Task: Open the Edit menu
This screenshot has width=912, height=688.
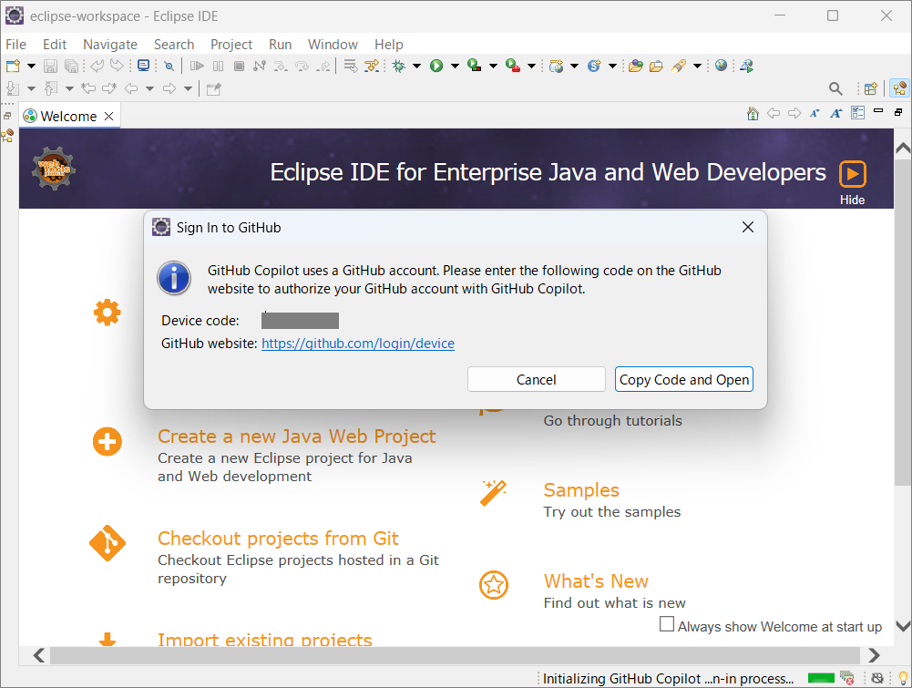Action: point(55,45)
